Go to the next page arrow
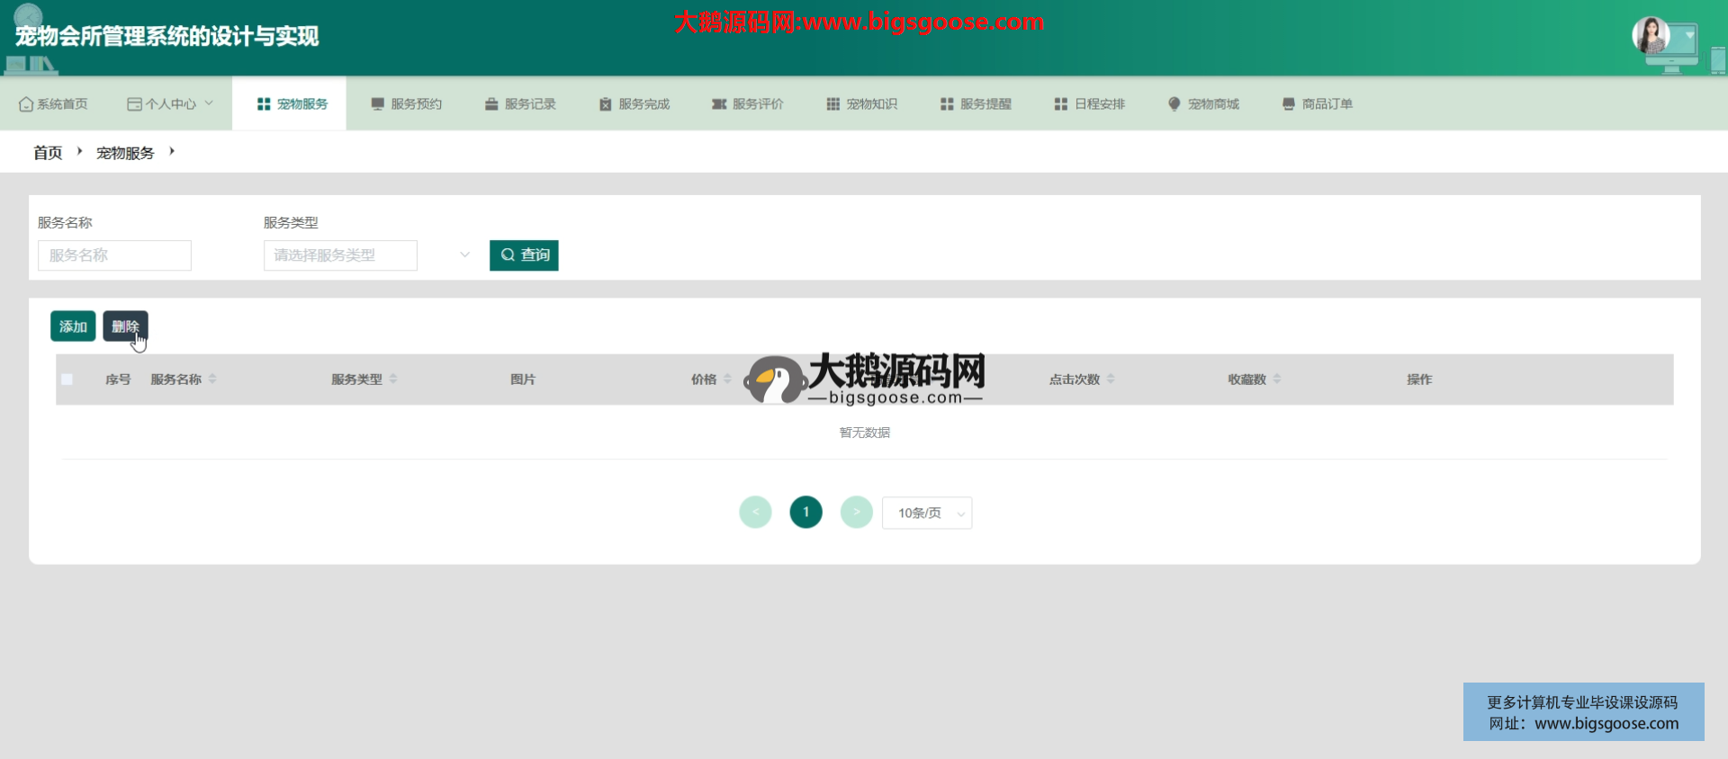 856,513
